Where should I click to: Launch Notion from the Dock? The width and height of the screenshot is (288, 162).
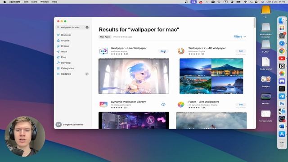(282, 66)
